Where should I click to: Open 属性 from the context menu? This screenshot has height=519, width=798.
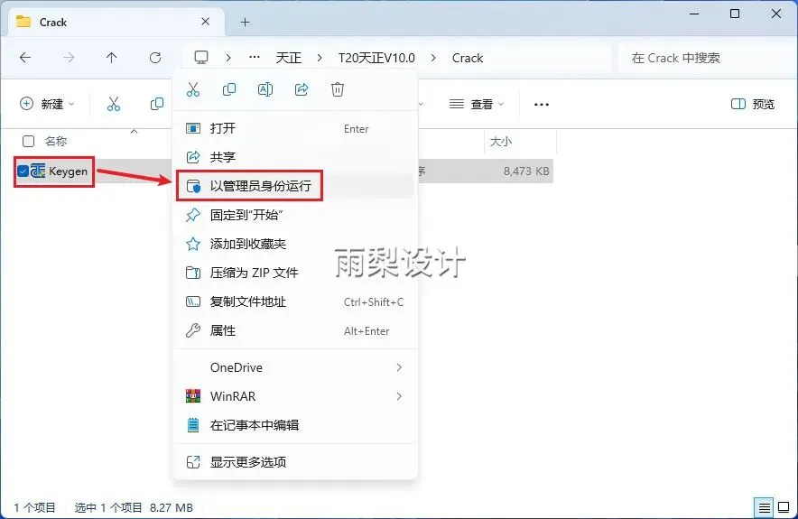coord(295,330)
